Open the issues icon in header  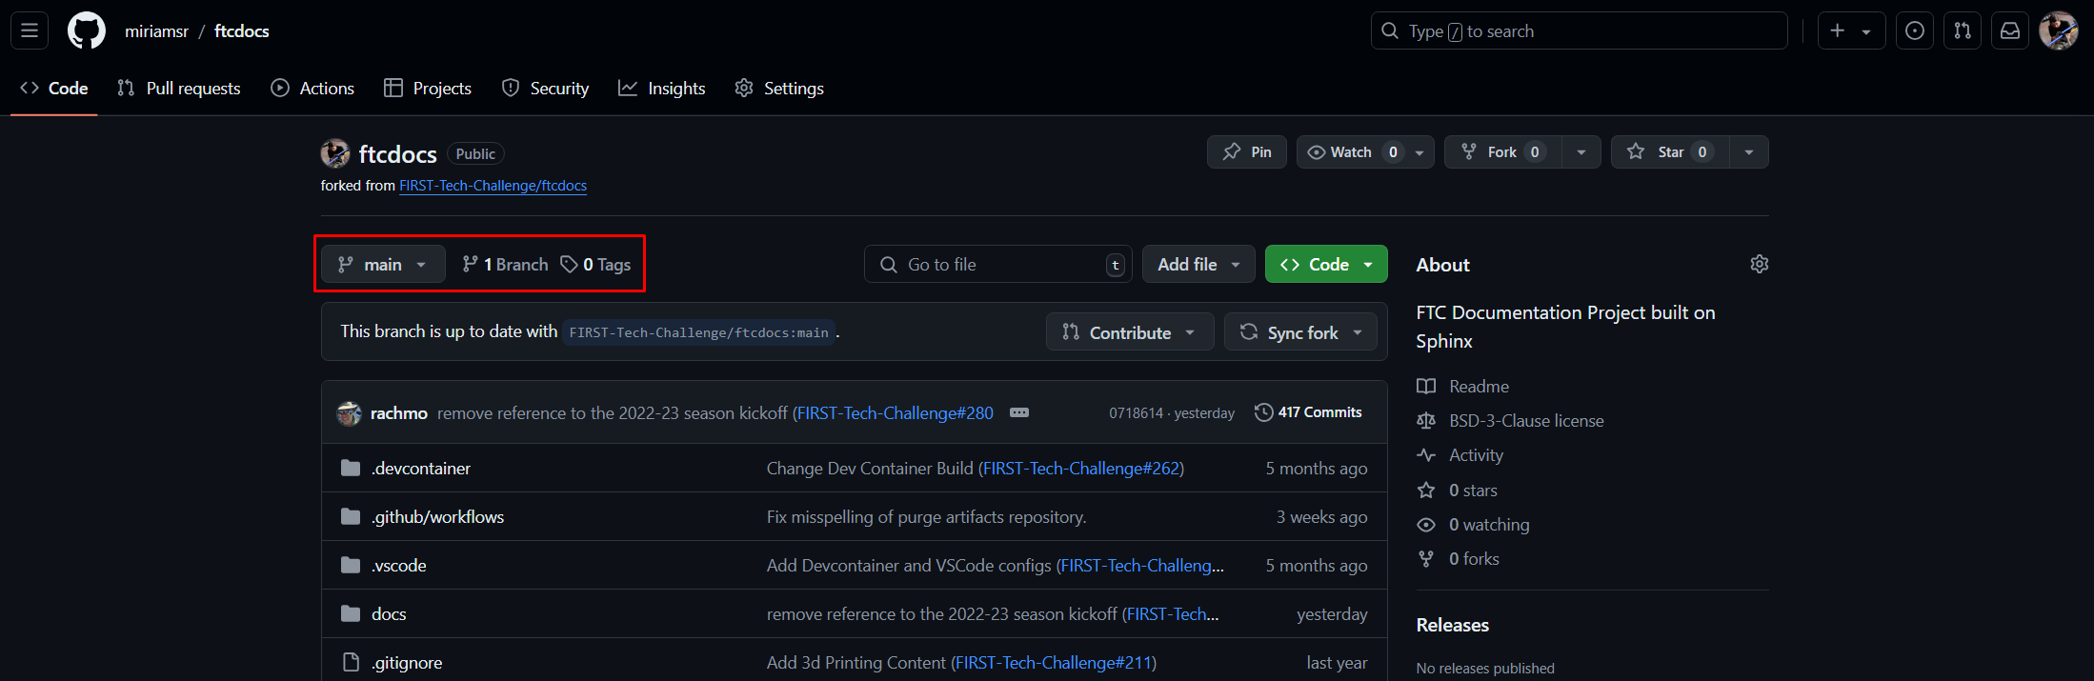click(x=1914, y=30)
